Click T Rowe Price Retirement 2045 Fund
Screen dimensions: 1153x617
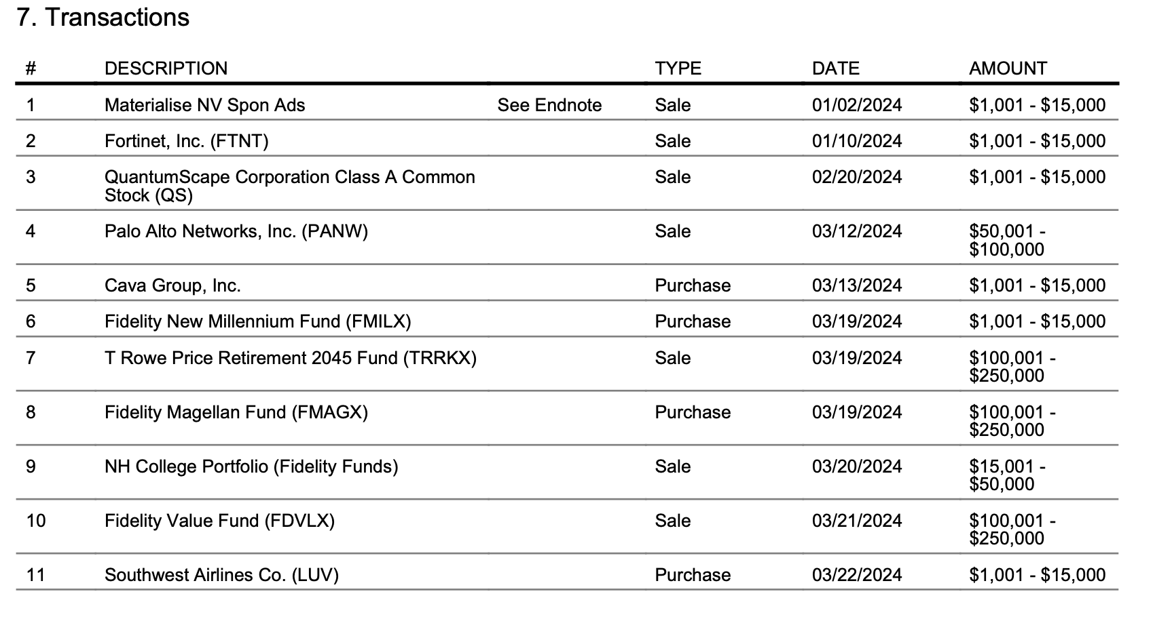point(290,358)
